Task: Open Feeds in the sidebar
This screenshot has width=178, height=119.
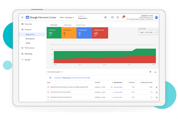Action: [28, 43]
